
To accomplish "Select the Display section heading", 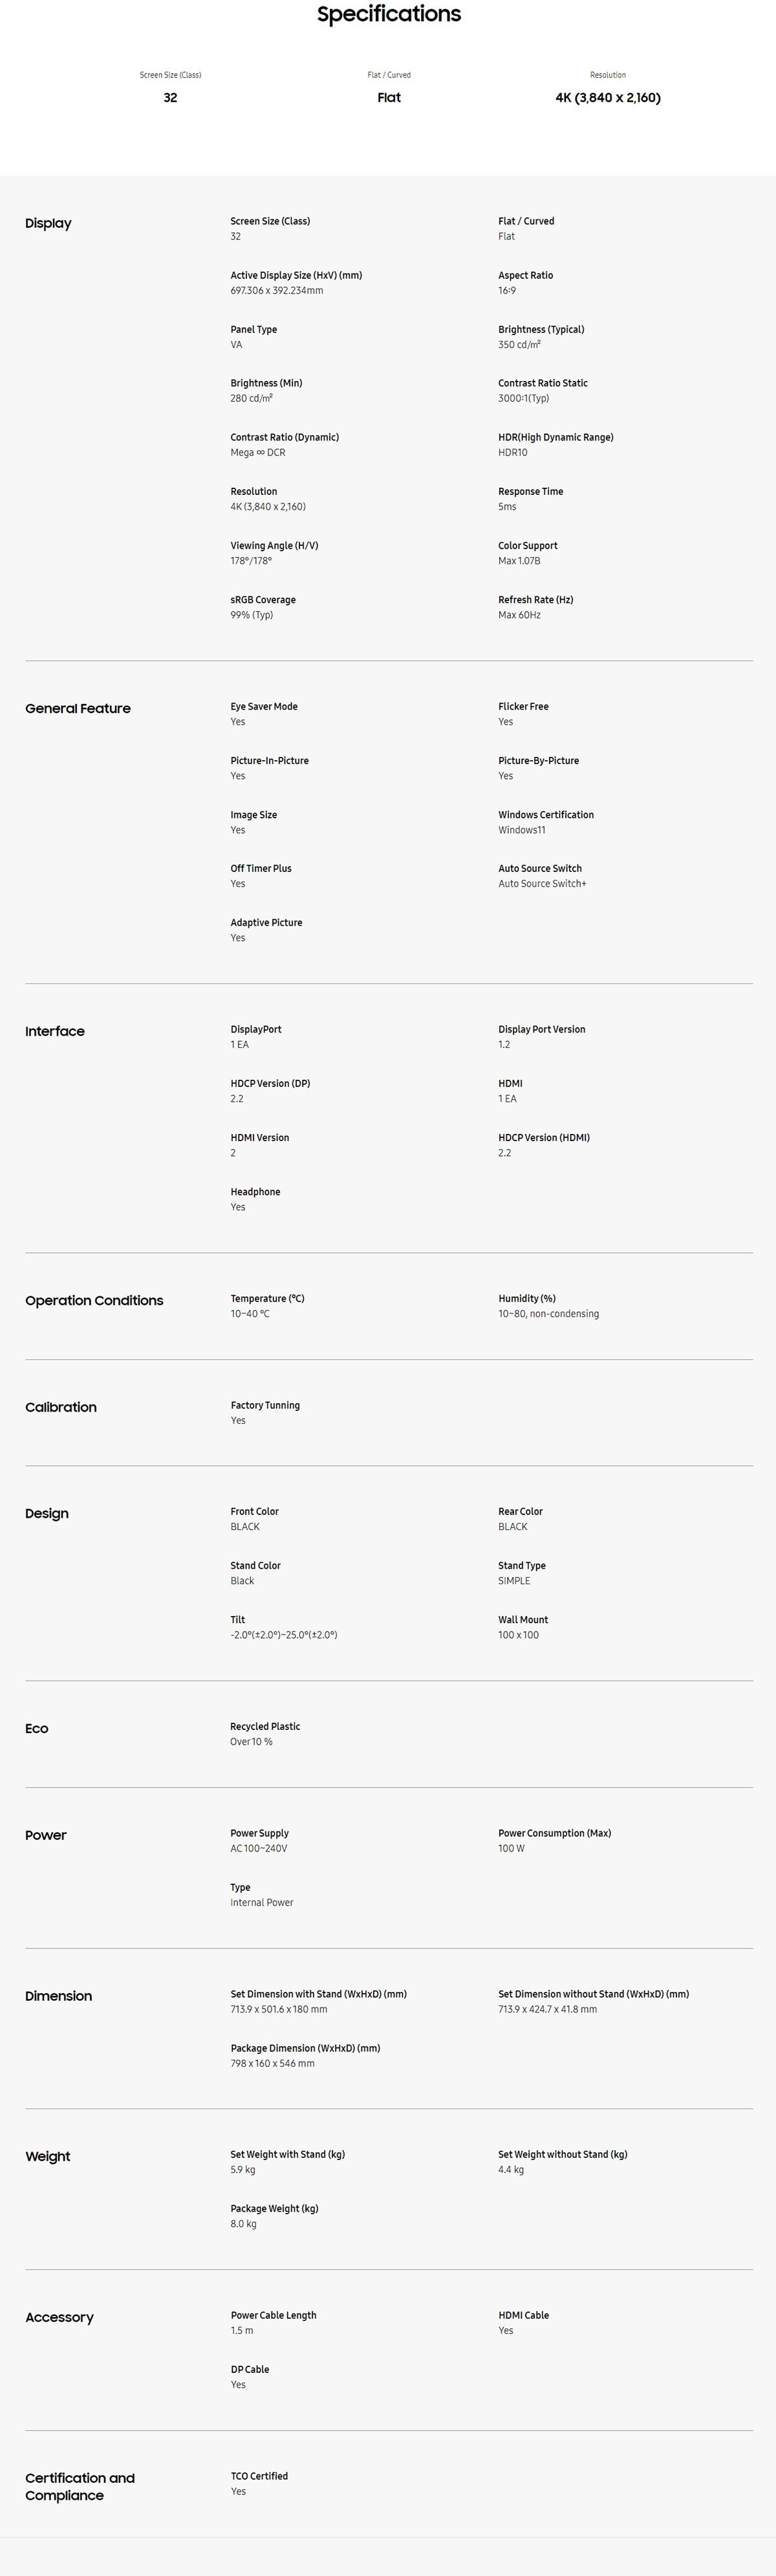I will (48, 223).
